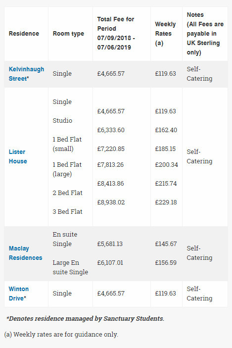
Task: Click the Room type column header
Action: coord(68,34)
